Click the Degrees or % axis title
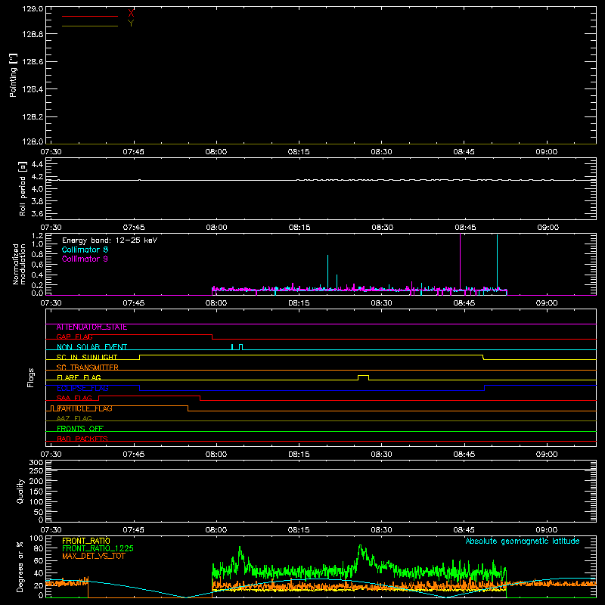 [x=20, y=566]
